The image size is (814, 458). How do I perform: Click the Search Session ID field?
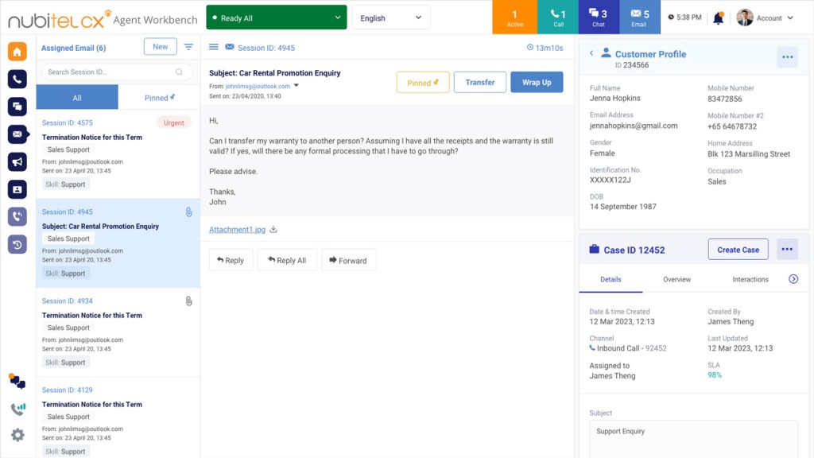click(115, 71)
